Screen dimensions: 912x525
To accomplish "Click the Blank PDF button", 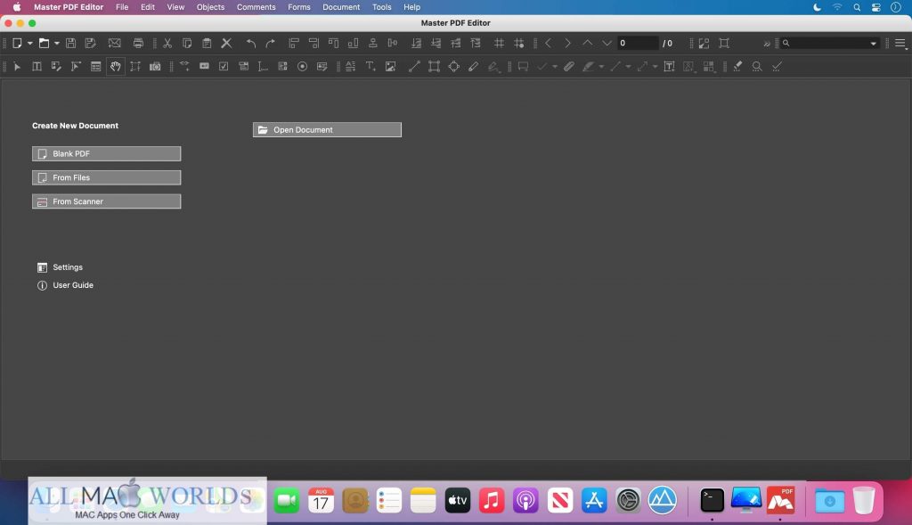I will click(x=107, y=153).
